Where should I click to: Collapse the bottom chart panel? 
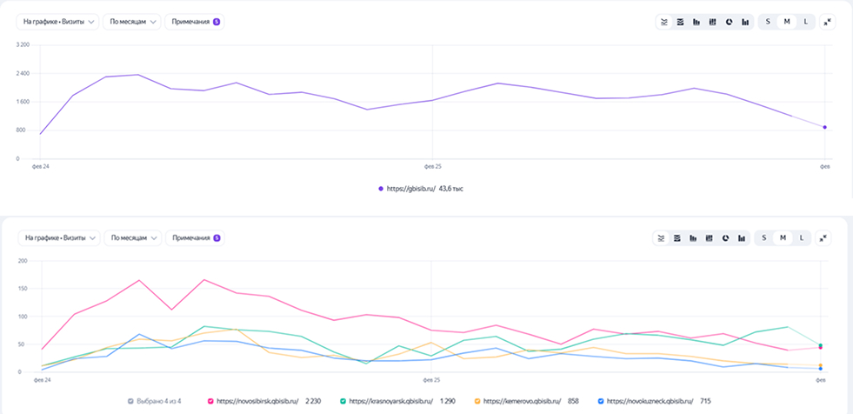[825, 237]
